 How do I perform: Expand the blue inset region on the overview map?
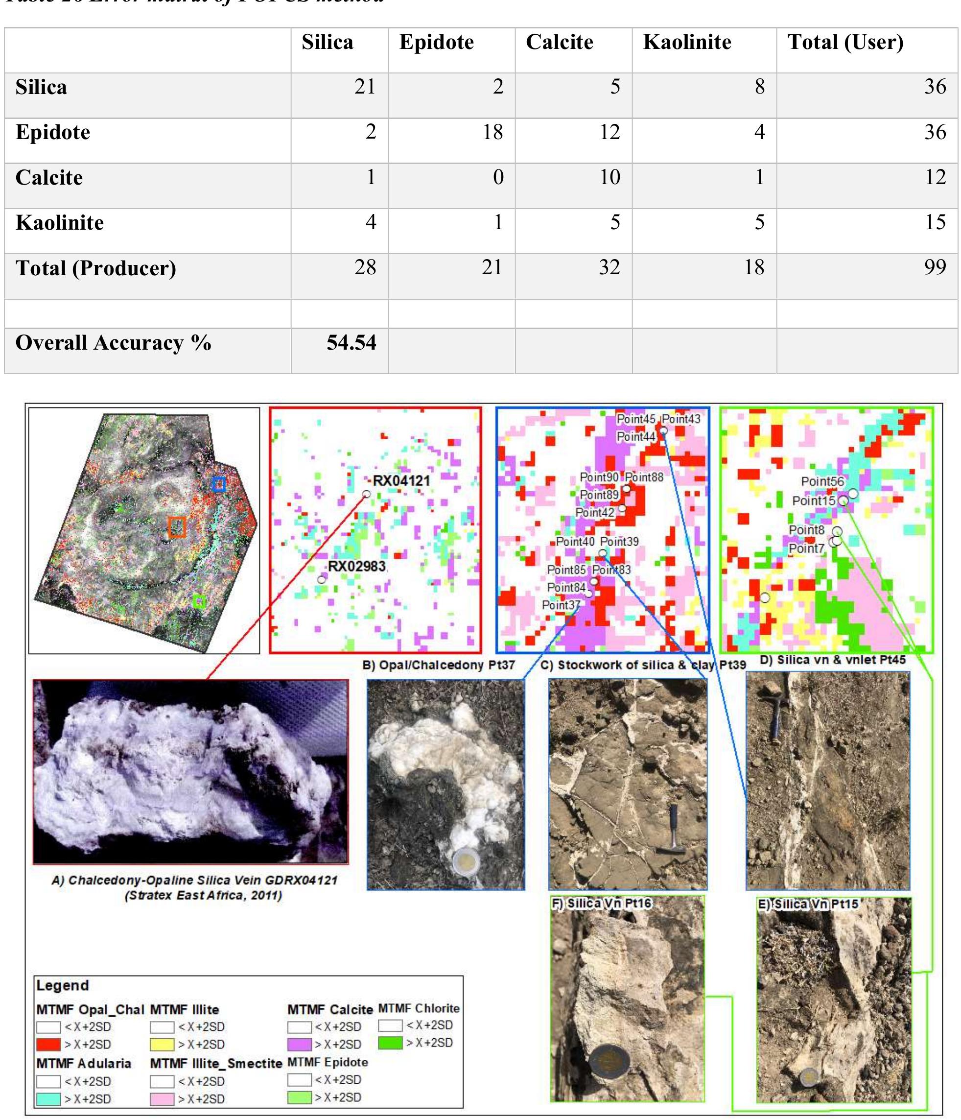pyautogui.click(x=219, y=484)
